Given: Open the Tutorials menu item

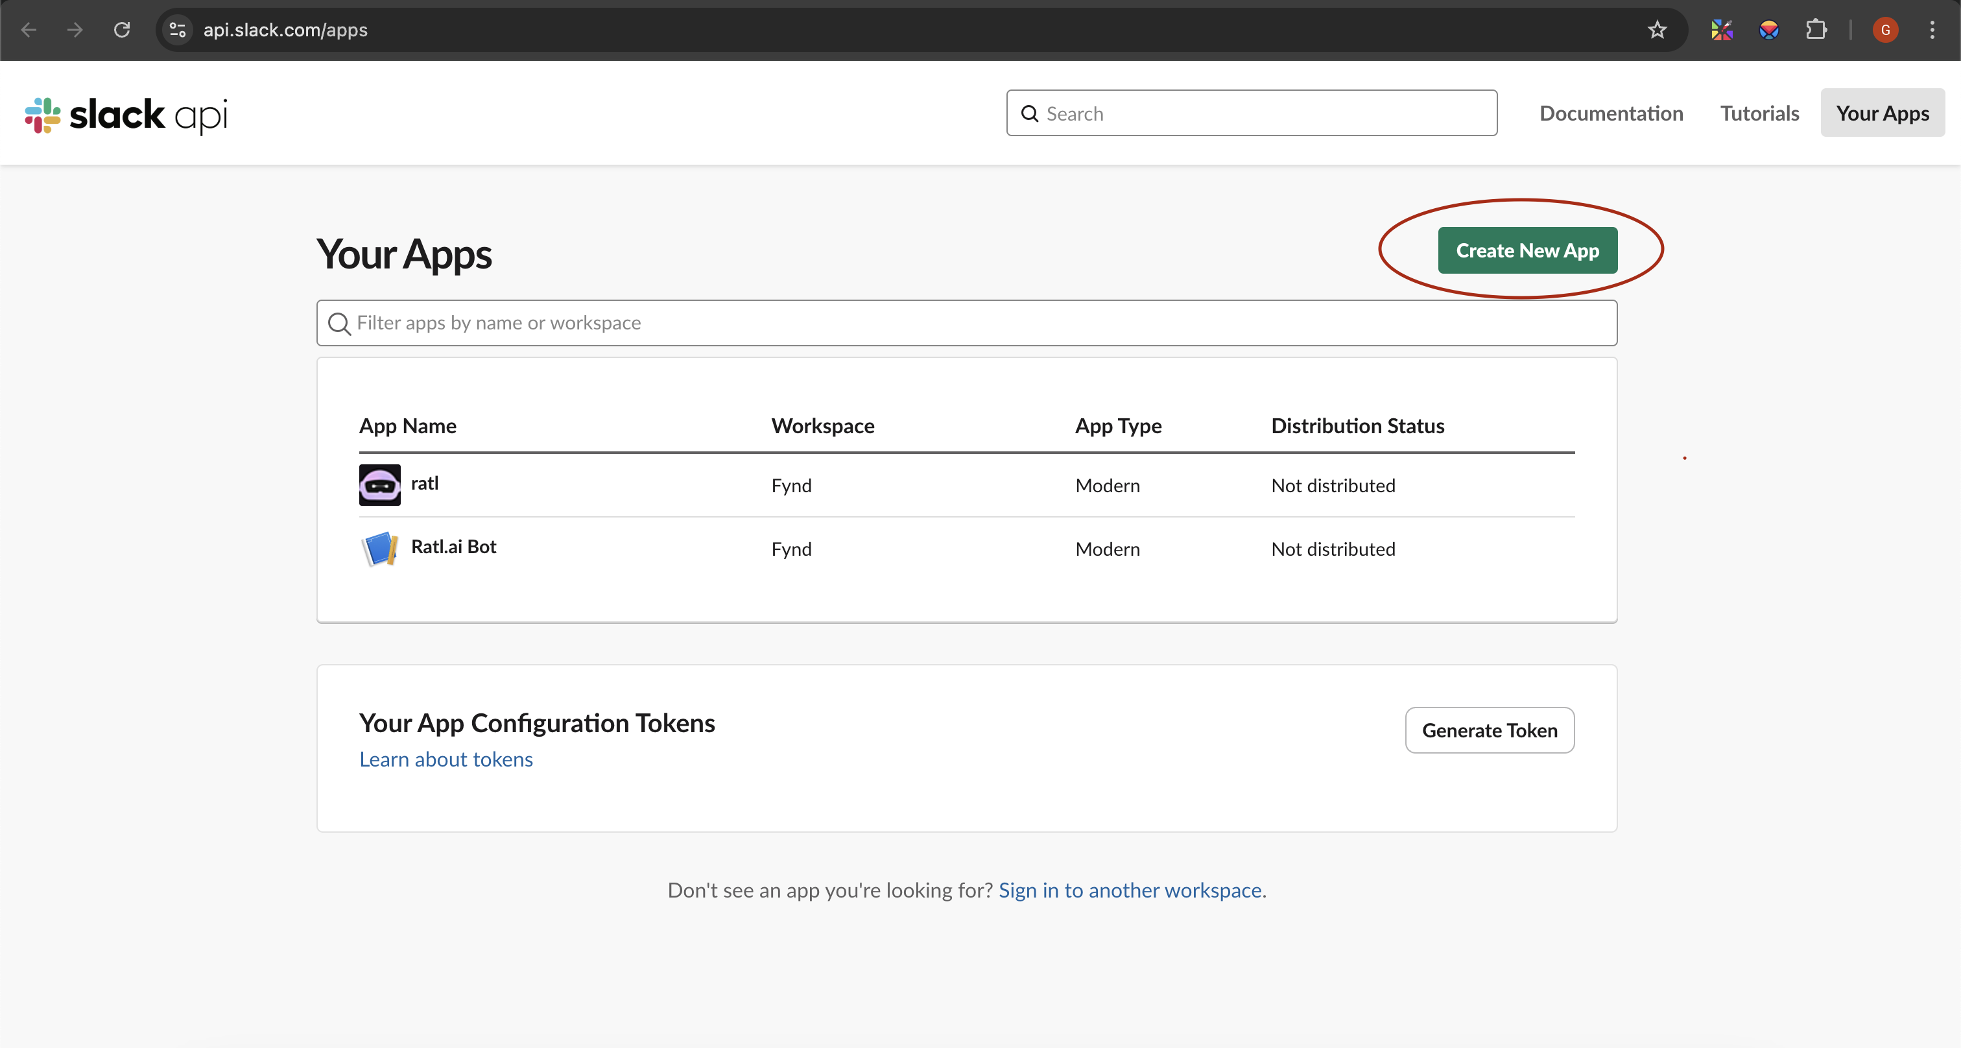Looking at the screenshot, I should coord(1759,113).
